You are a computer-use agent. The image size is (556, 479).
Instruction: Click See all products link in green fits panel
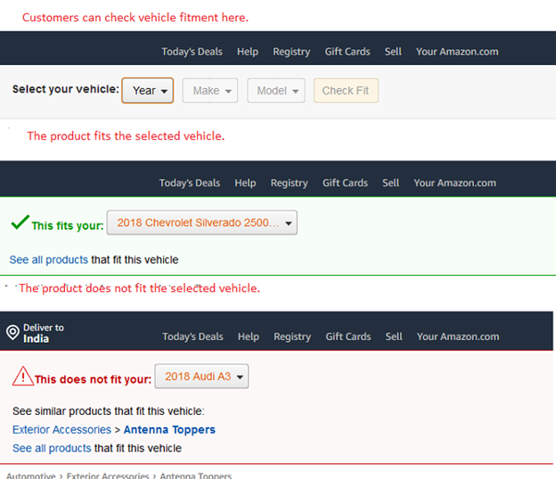pos(49,260)
